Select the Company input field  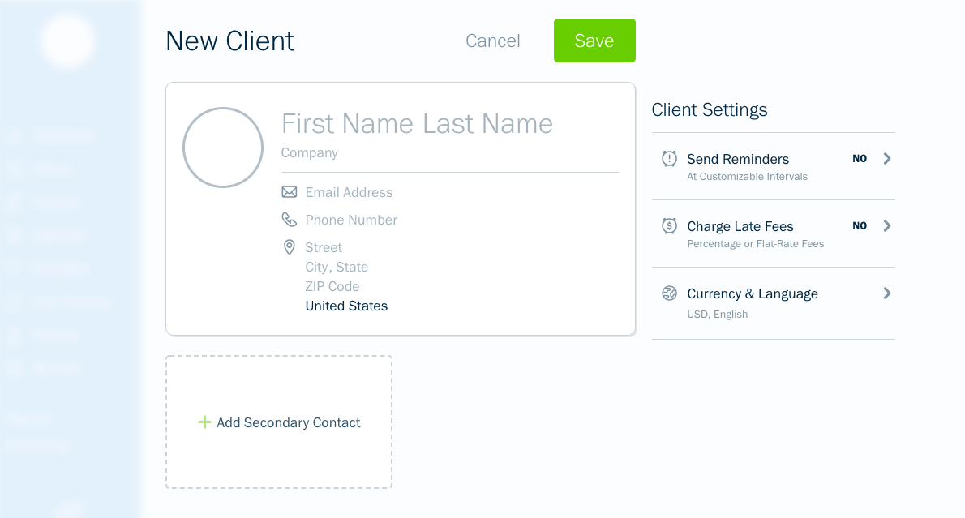point(310,152)
